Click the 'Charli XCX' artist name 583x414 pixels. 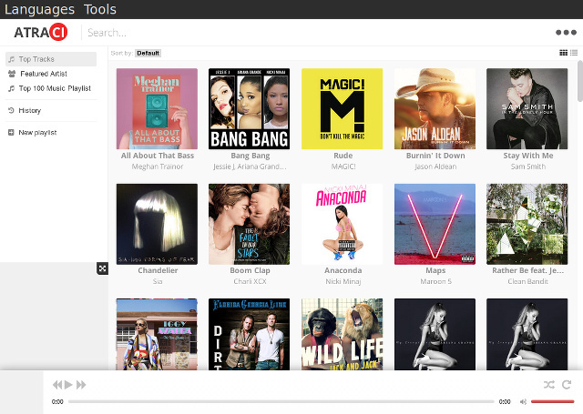[x=250, y=281]
